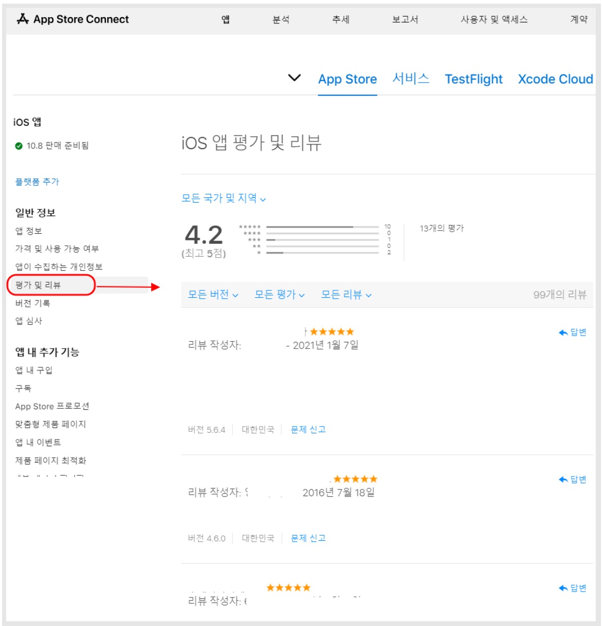Click the App Store Connect logo
Screen dimensions: 602x626
73,19
